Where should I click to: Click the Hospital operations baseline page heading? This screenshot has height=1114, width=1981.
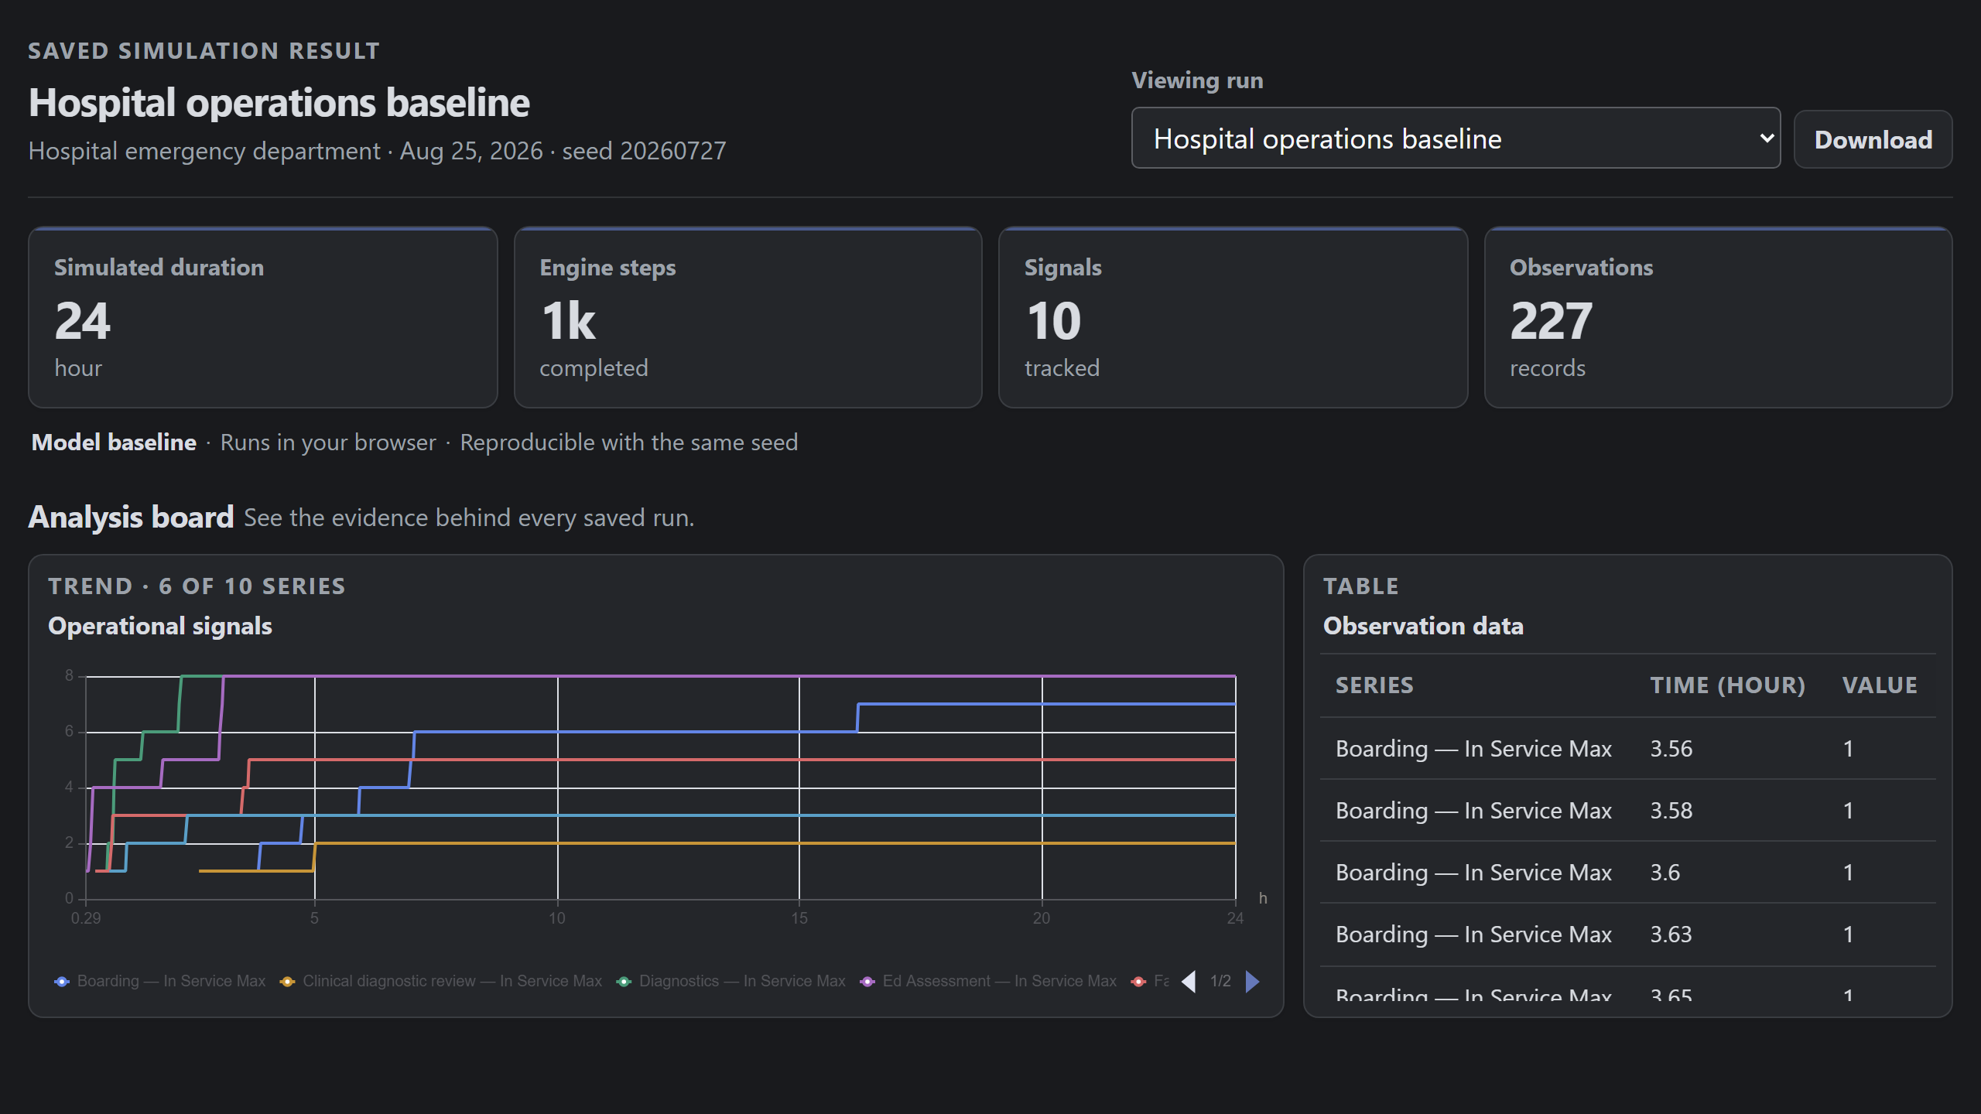(279, 103)
